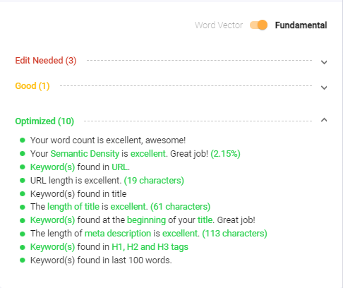Toggle the Word Vector / Fundamental switch
This screenshot has height=288, width=343.
pyautogui.click(x=258, y=25)
